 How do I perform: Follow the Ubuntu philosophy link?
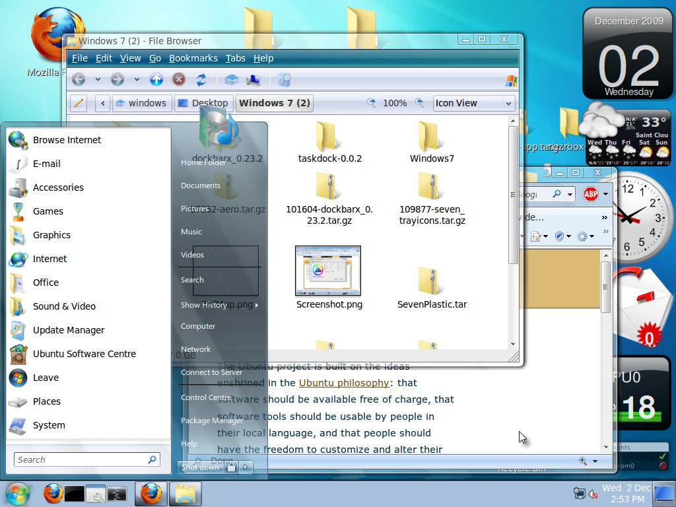point(343,382)
